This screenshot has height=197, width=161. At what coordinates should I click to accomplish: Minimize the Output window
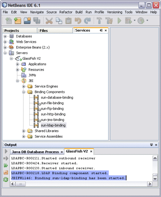(152, 145)
